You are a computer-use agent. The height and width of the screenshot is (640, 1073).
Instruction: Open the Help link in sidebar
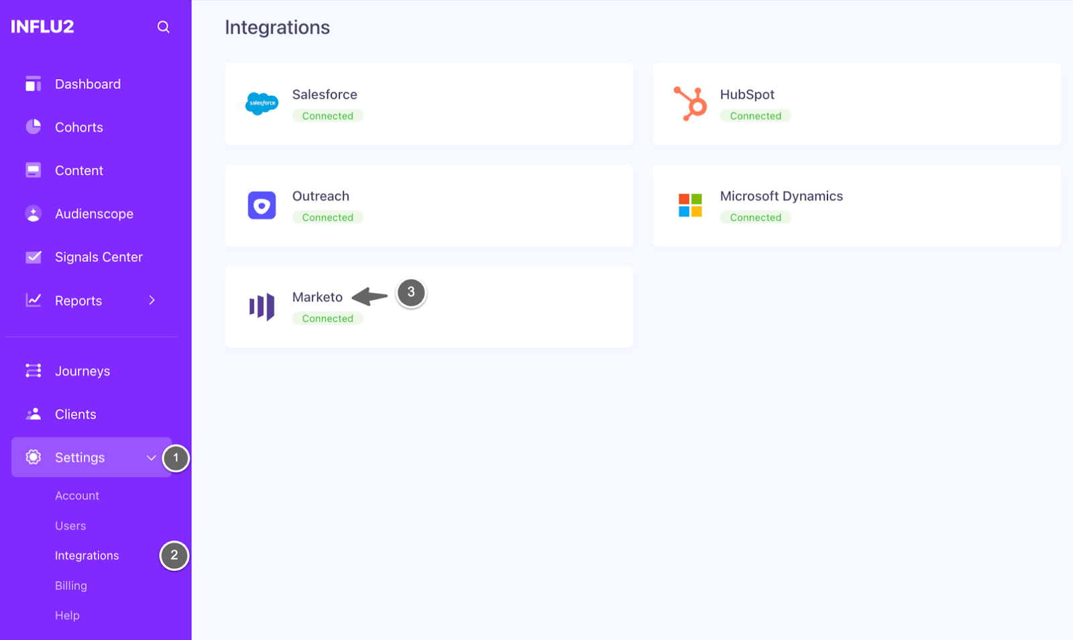click(67, 615)
